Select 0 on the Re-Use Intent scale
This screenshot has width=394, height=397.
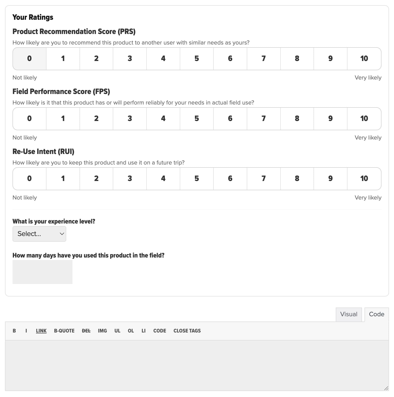click(x=29, y=178)
